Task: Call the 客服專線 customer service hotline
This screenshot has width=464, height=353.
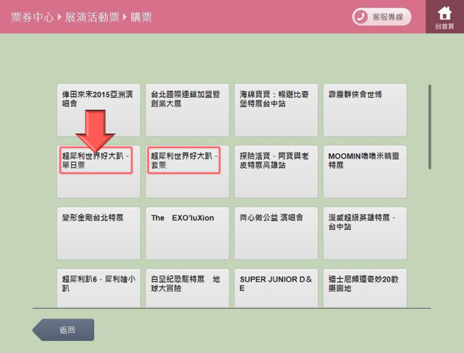Action: click(x=382, y=17)
